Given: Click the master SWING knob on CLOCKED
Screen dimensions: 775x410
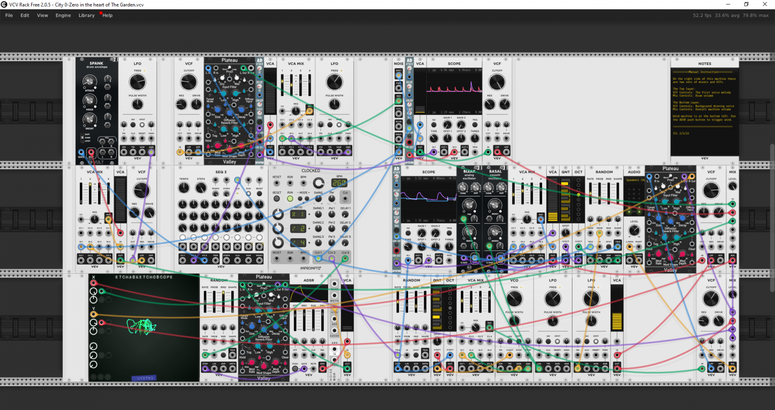Looking at the screenshot, I should (317, 198).
